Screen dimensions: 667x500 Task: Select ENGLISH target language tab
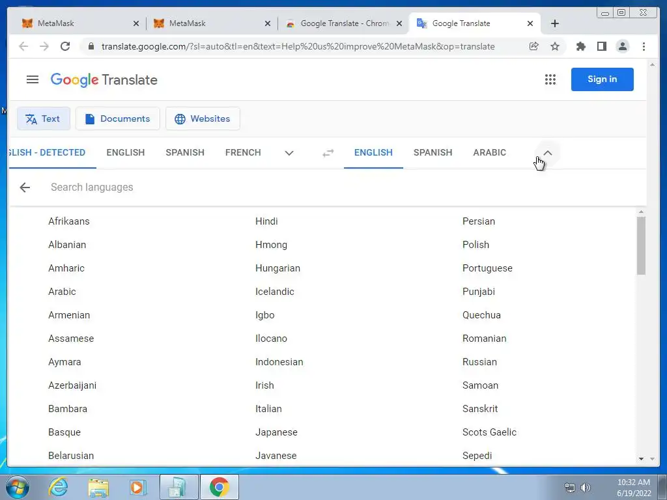tap(373, 152)
